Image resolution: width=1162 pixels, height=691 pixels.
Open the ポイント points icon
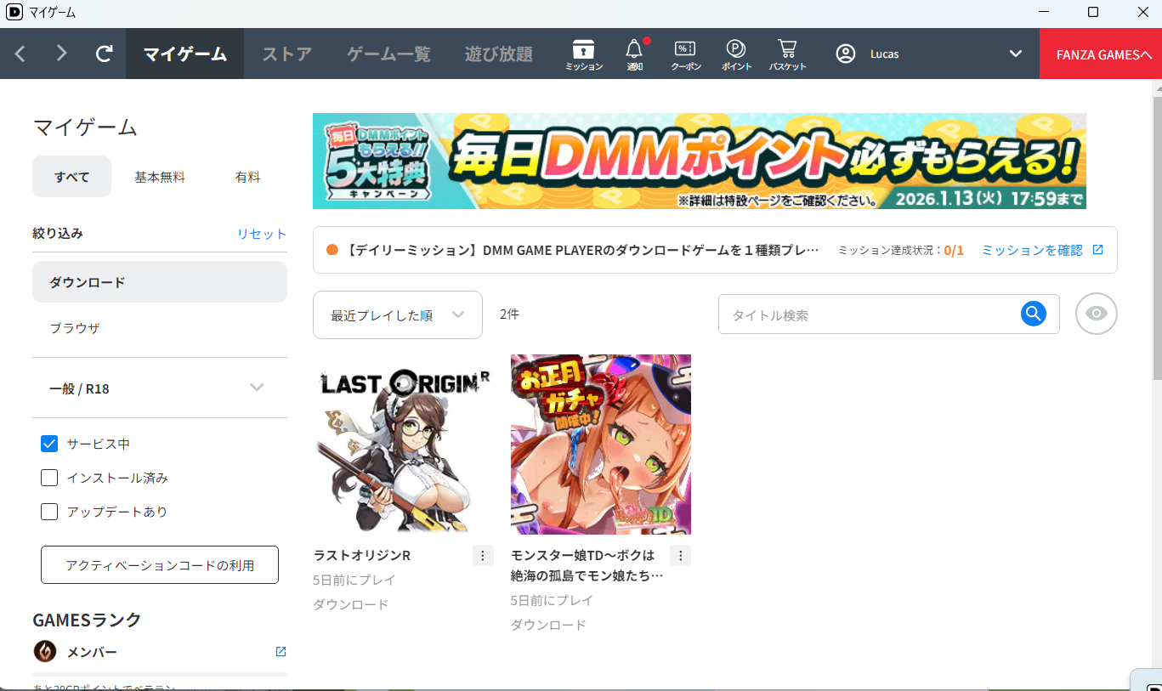pyautogui.click(x=736, y=54)
